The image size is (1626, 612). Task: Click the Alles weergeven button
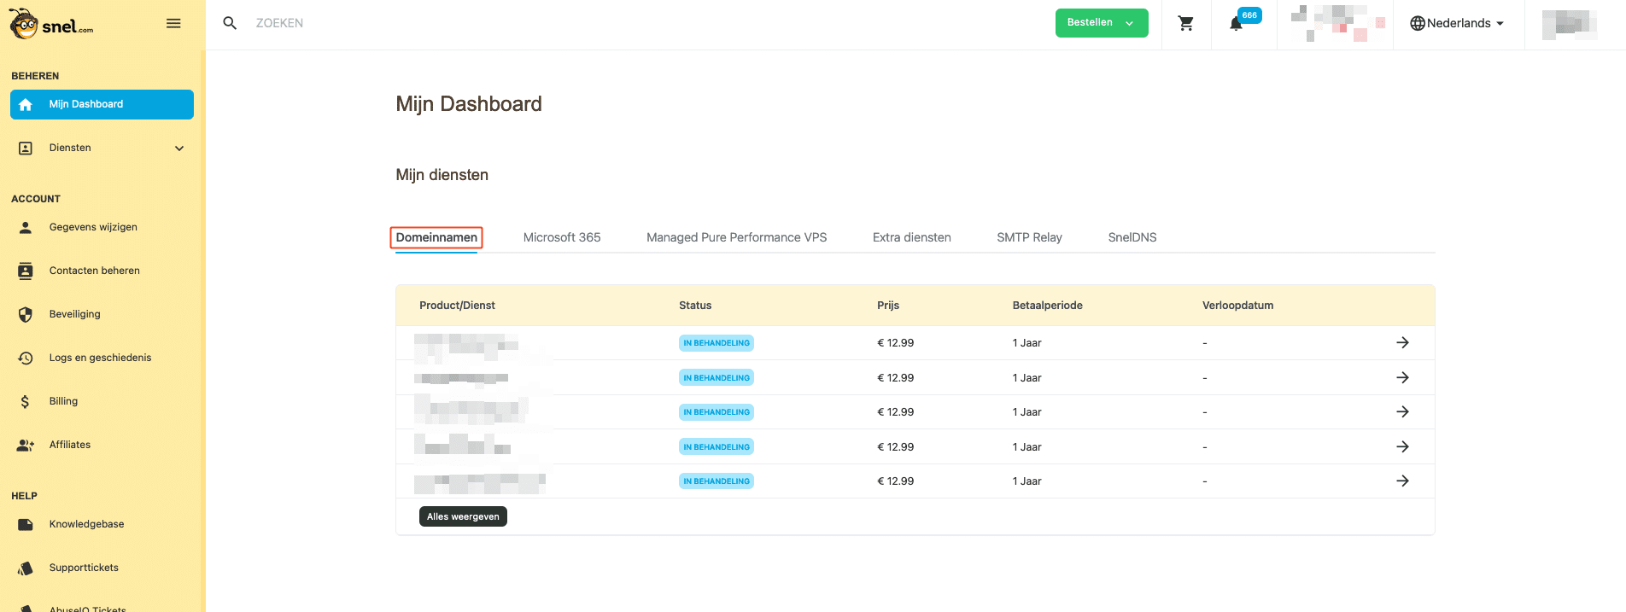(x=463, y=516)
